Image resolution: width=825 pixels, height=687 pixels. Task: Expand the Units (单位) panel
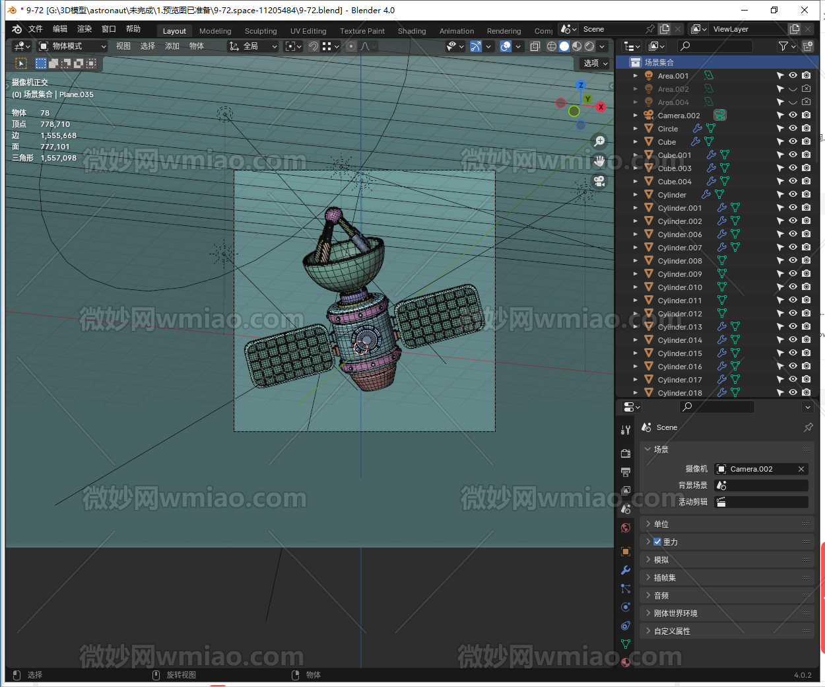pos(726,524)
